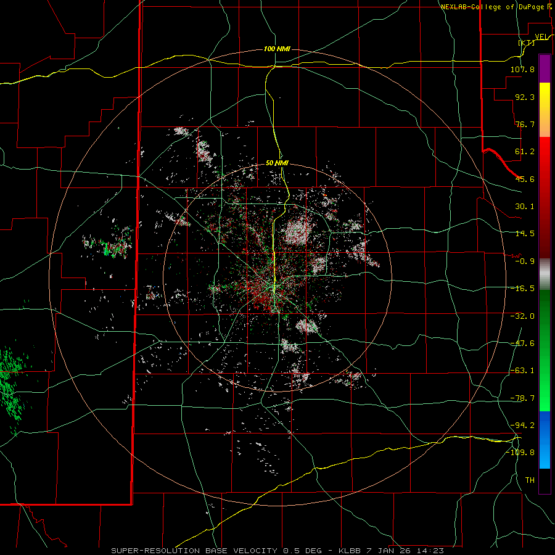Click the -47.6 scale value
Screen dimensions: 555x555
coord(522,343)
